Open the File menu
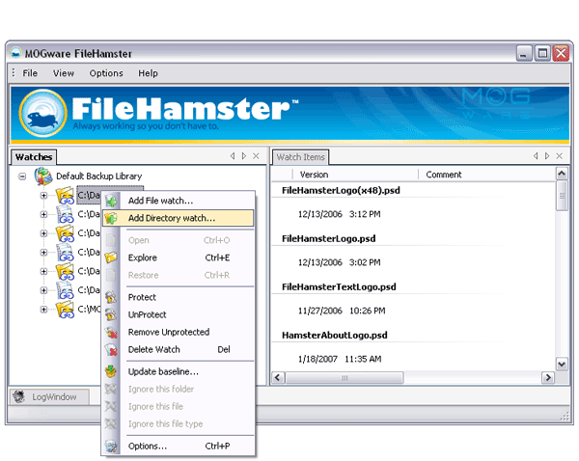 coord(30,73)
